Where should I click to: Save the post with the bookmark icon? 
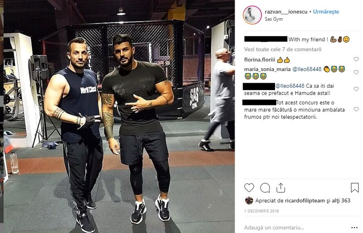[x=355, y=187]
